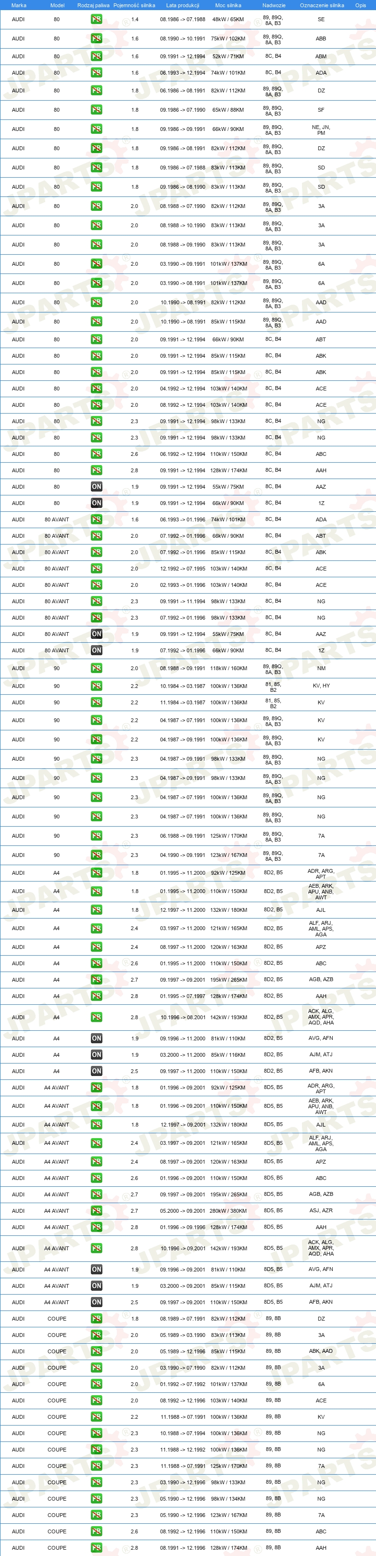Click power value 52kW / 71KM

point(228,56)
